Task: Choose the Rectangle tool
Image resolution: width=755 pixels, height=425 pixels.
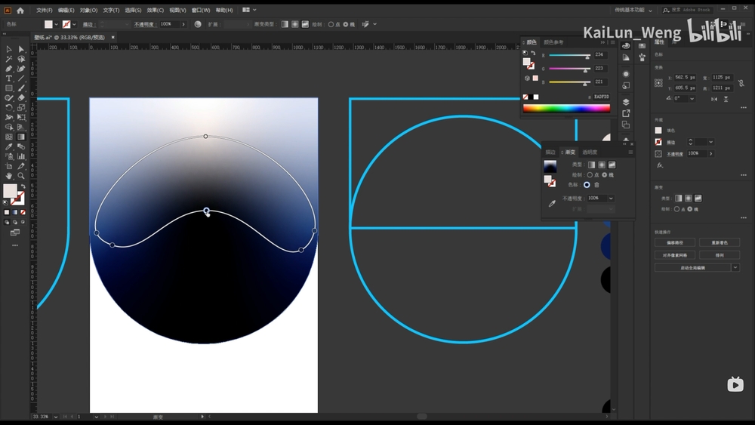Action: tap(8, 88)
